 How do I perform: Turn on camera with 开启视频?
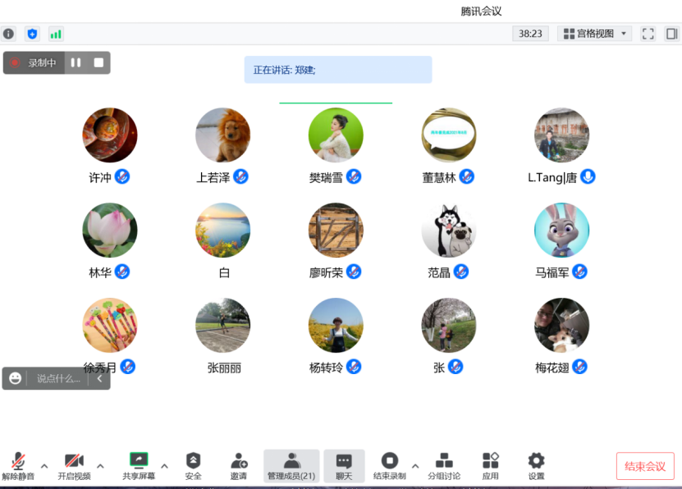pyautogui.click(x=74, y=466)
